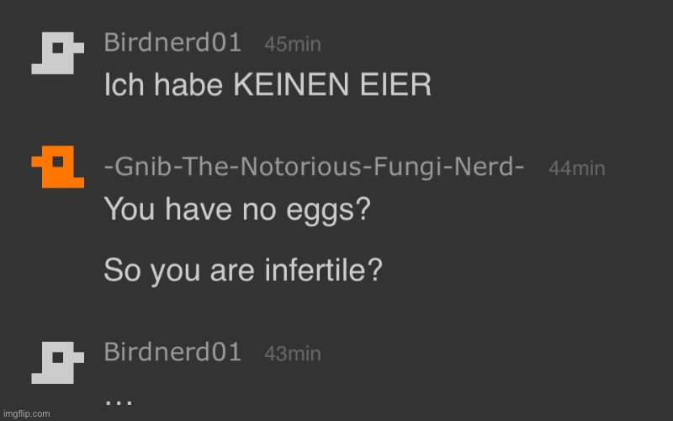This screenshot has height=421, width=673.
Task: Click the 44min timestamp
Action: tap(576, 168)
